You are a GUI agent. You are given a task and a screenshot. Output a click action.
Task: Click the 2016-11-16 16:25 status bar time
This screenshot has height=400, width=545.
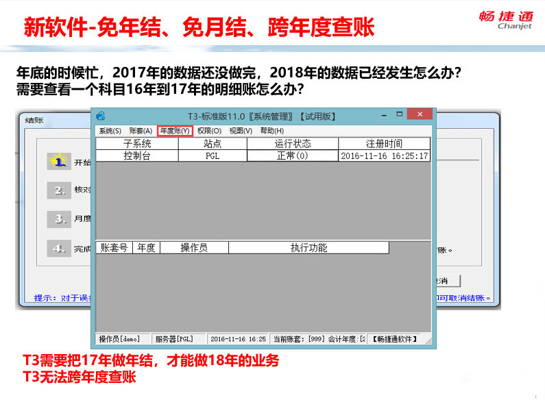pos(238,339)
